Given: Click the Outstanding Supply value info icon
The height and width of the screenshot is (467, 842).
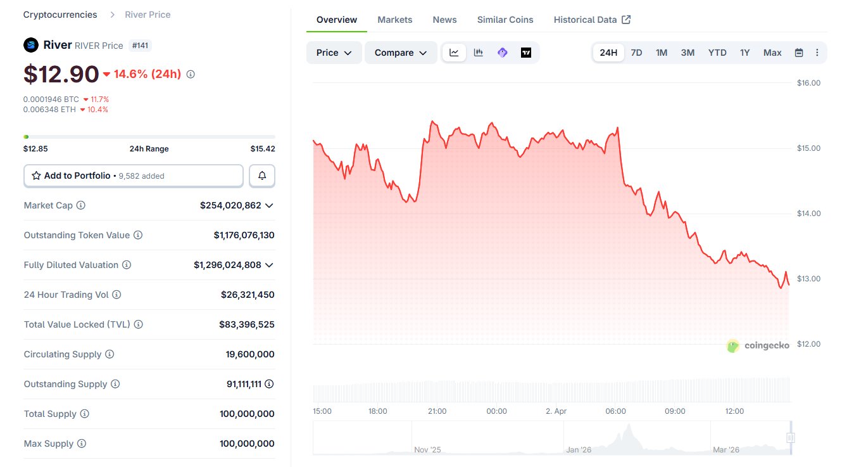Looking at the screenshot, I should (x=269, y=384).
